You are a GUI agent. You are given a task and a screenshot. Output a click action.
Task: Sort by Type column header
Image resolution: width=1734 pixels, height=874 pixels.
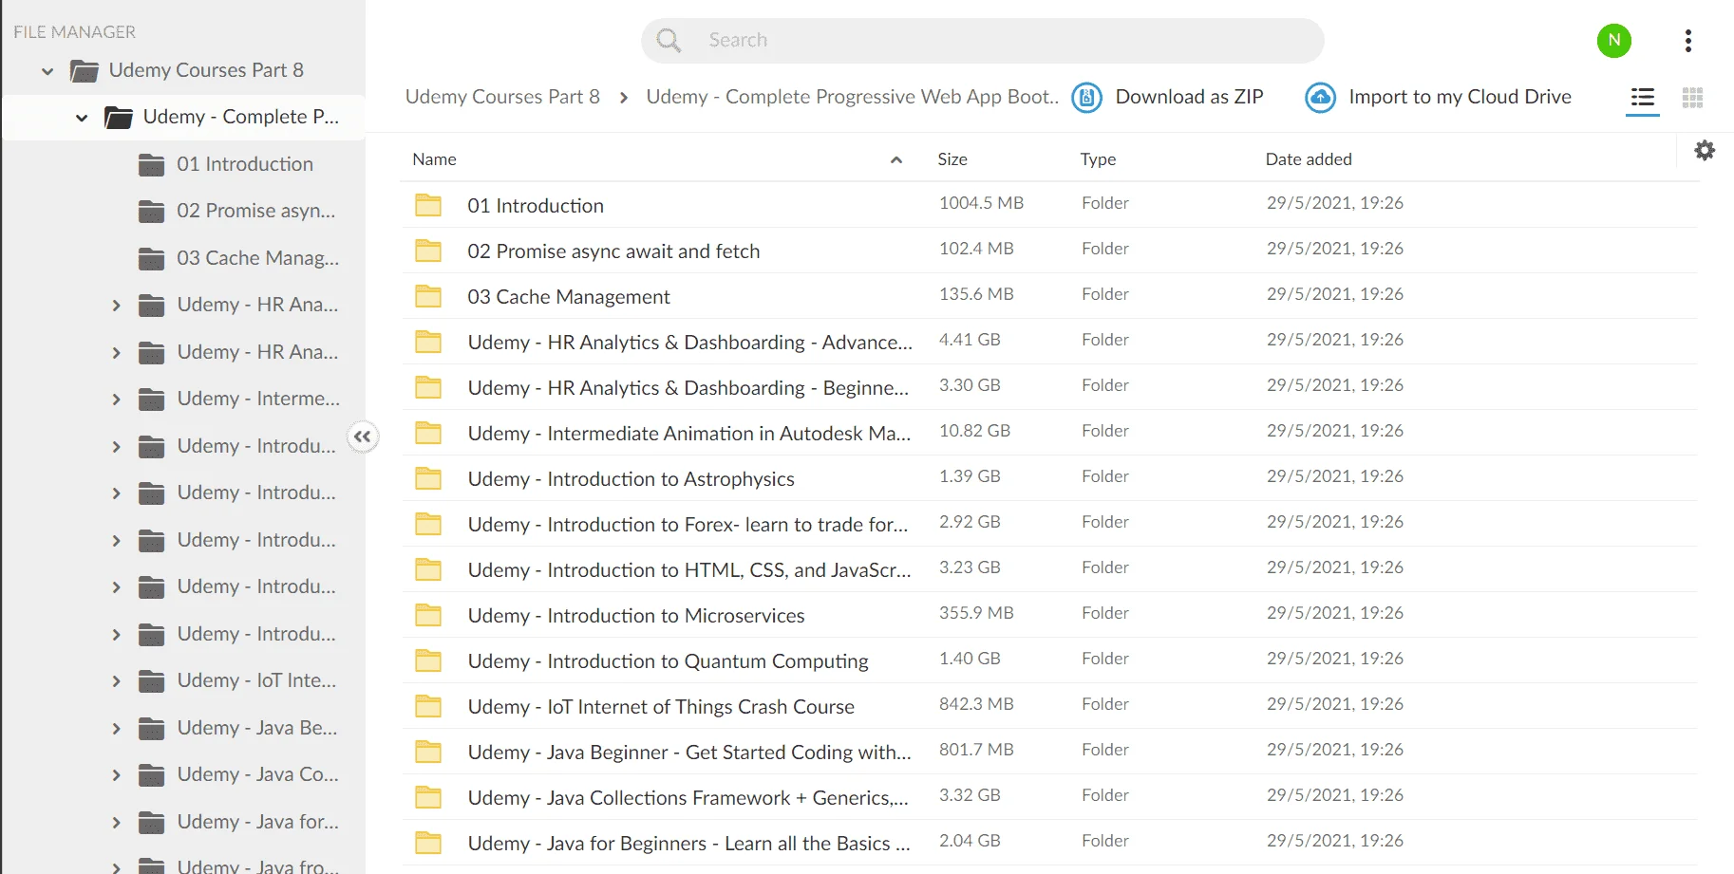click(1098, 159)
